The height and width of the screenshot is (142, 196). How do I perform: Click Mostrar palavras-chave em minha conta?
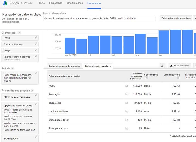click(x=18, y=118)
